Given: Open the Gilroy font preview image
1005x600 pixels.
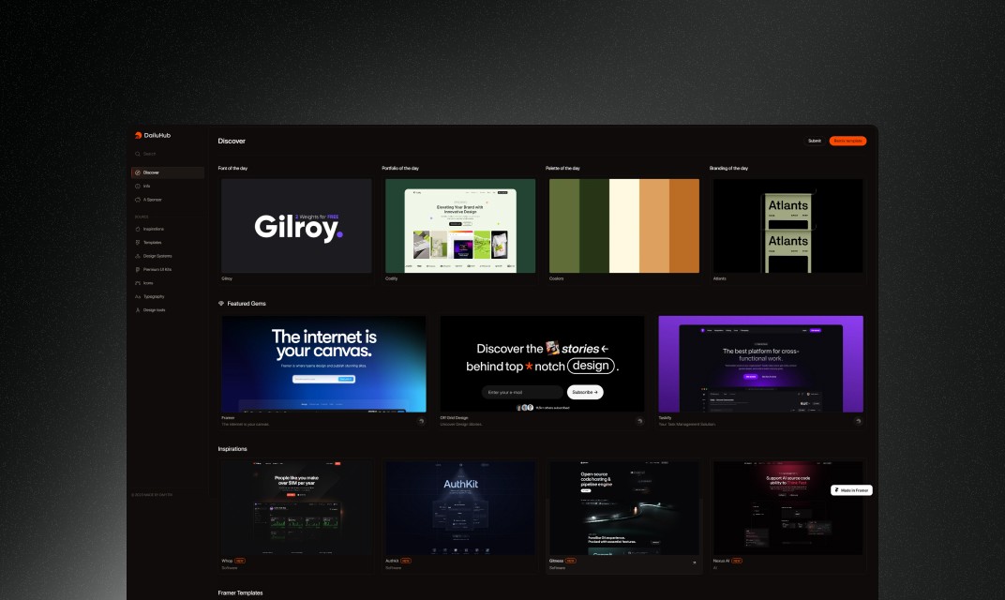Looking at the screenshot, I should (296, 226).
